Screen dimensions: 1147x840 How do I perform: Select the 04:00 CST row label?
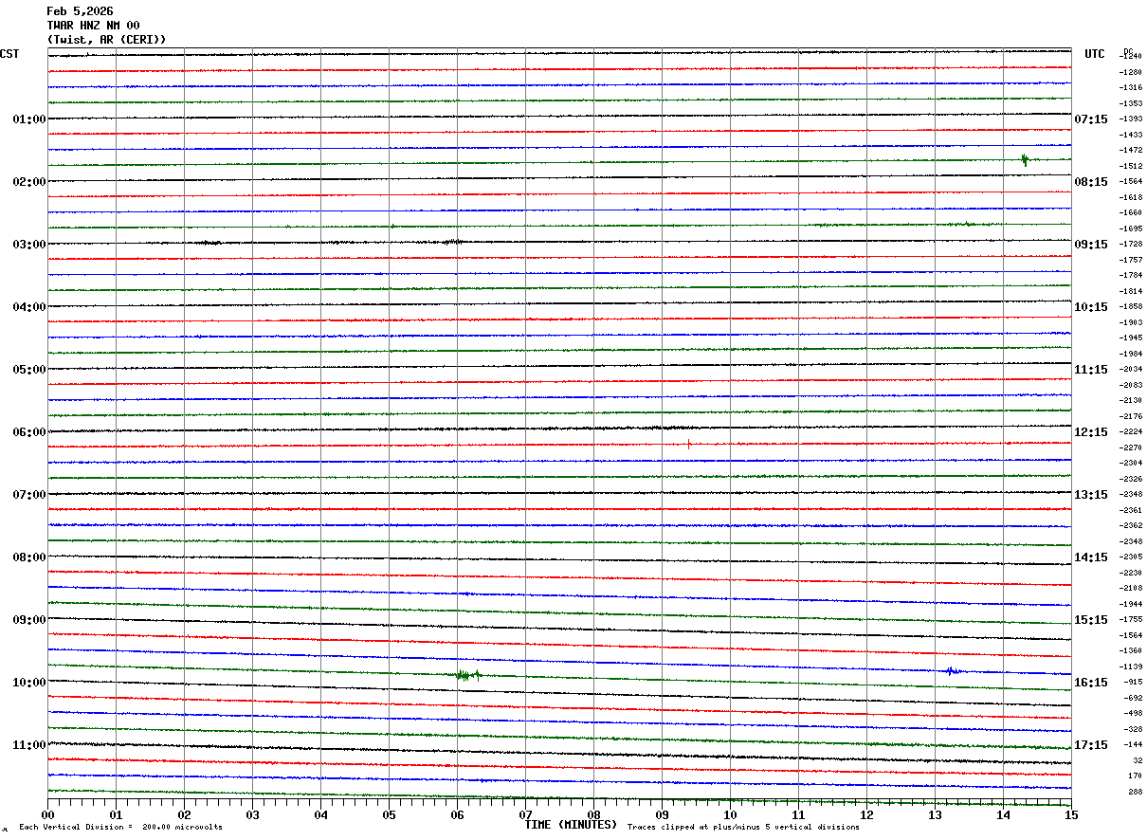click(29, 307)
